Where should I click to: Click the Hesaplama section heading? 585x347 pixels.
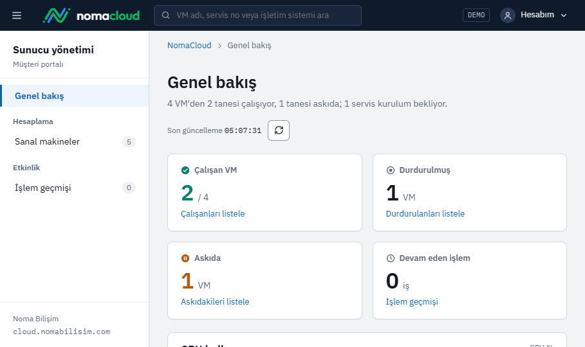pos(33,121)
